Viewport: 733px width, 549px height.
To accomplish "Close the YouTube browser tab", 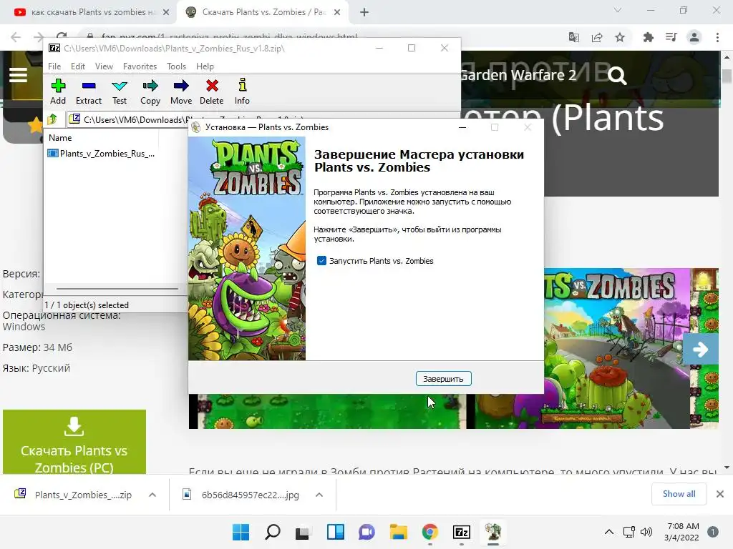I will tap(166, 12).
